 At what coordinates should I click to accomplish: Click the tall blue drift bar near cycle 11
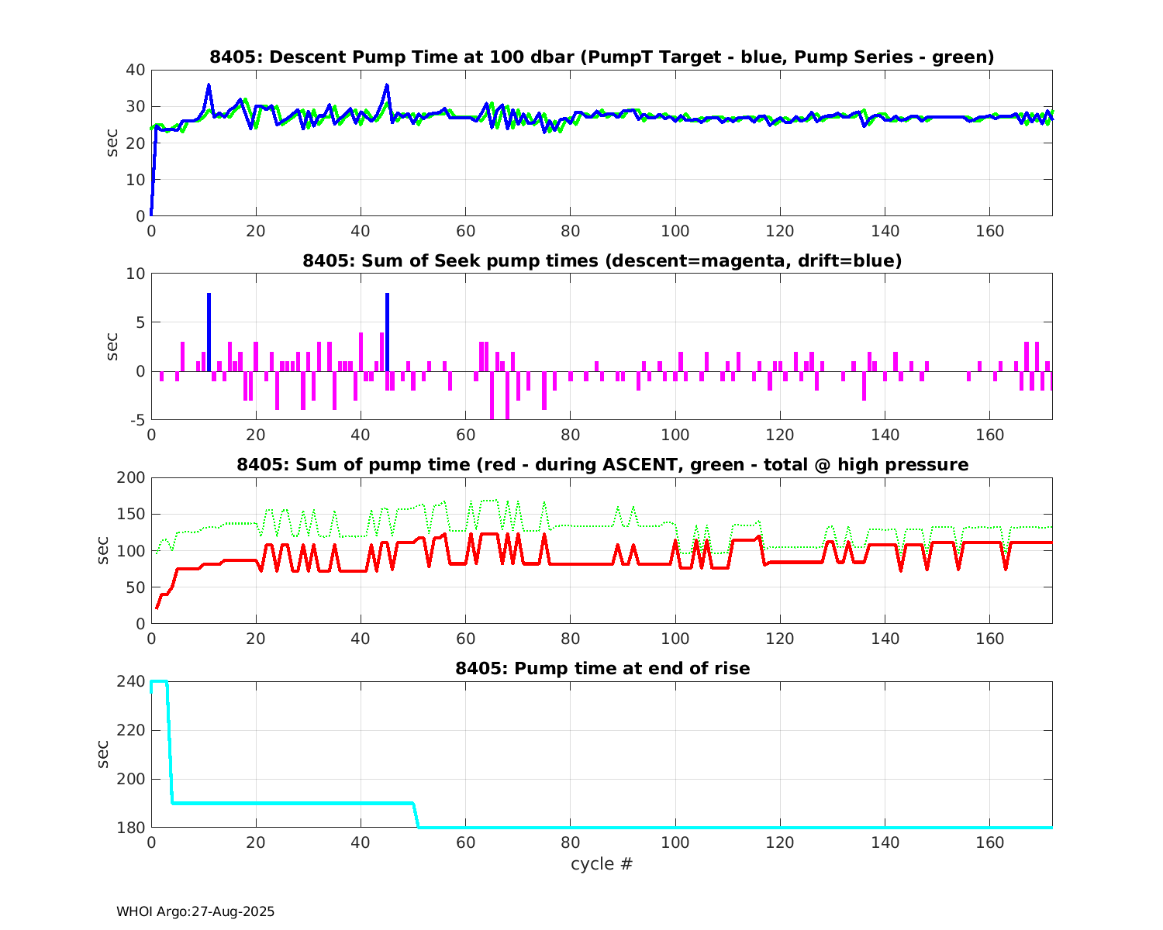(x=209, y=332)
